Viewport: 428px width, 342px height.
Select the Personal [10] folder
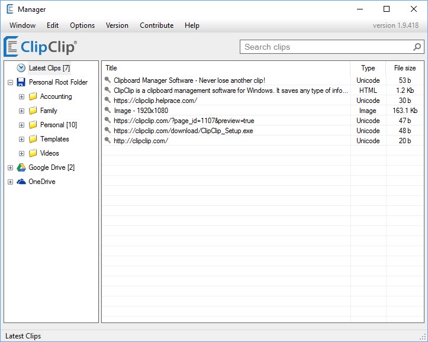click(59, 125)
